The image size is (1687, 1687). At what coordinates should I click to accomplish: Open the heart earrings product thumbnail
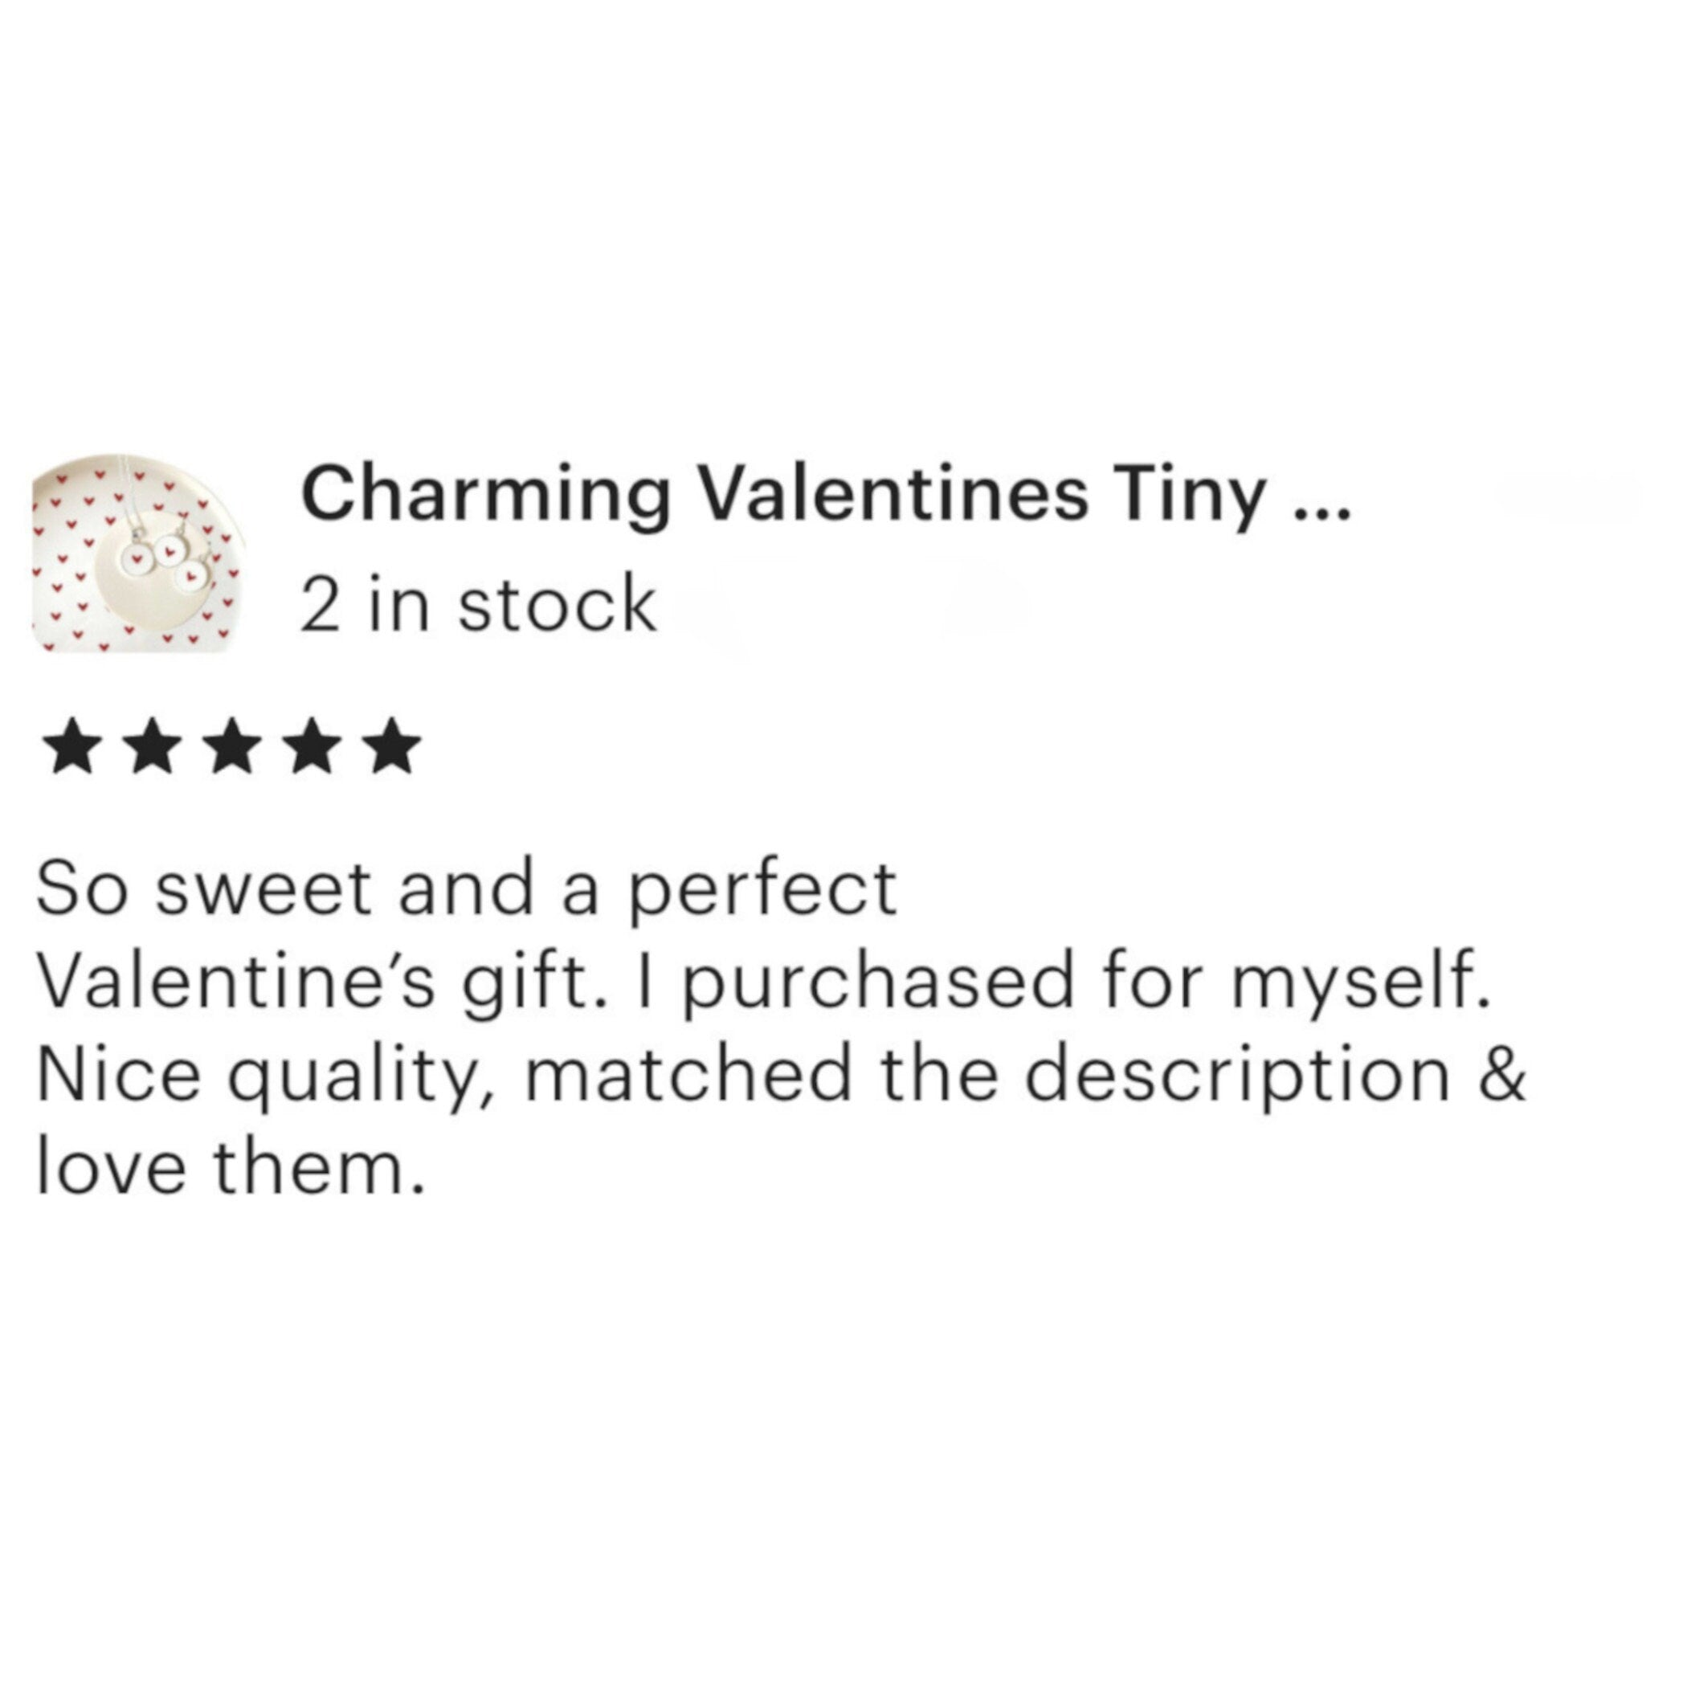pos(138,553)
